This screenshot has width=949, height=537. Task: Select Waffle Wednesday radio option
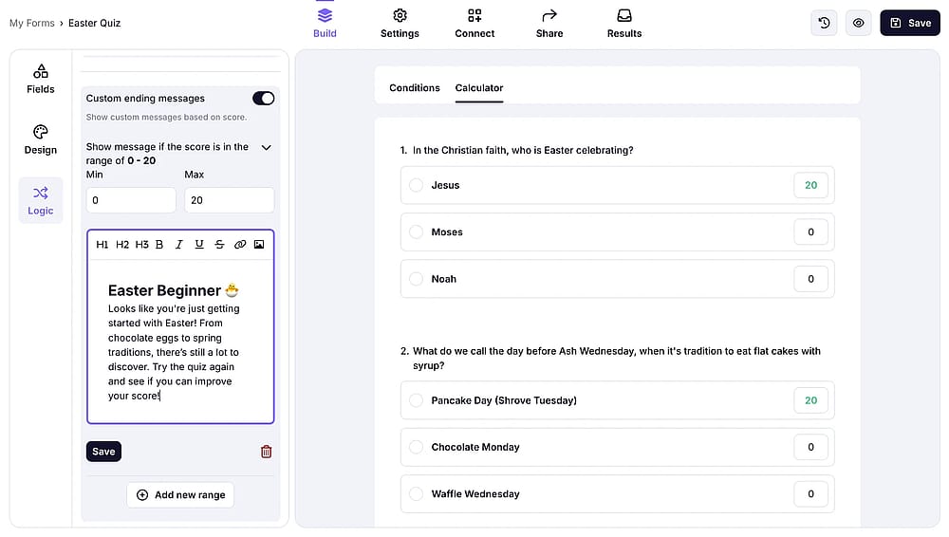click(416, 494)
